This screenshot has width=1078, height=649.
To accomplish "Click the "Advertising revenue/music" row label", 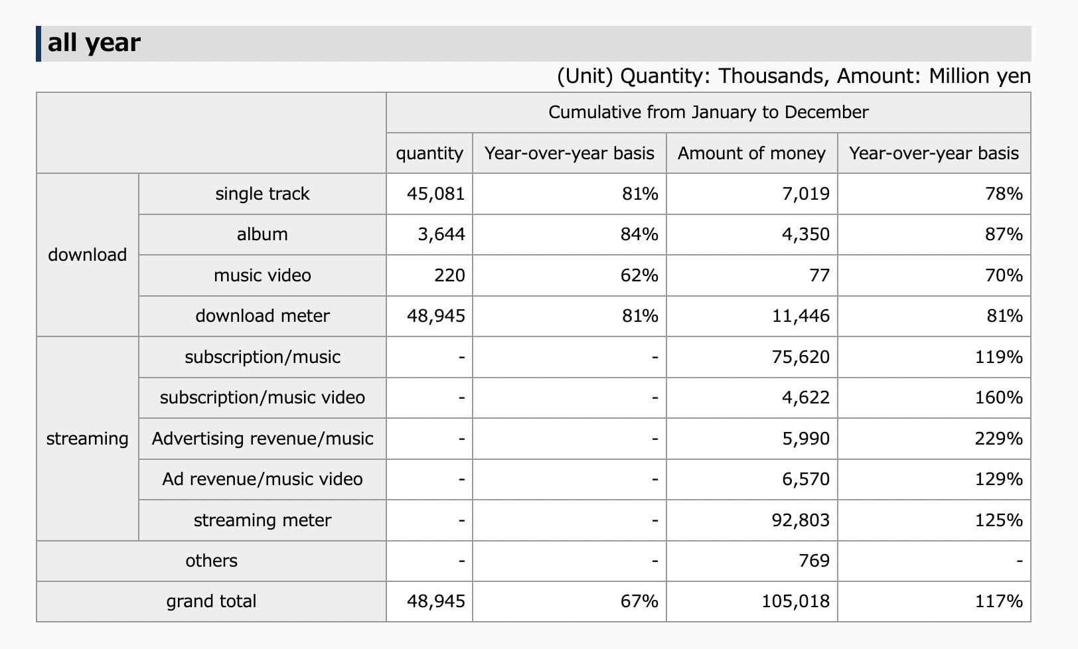I will pyautogui.click(x=262, y=439).
